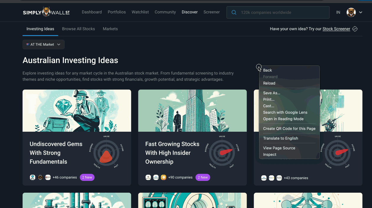Image resolution: width=372 pixels, height=208 pixels.
Task: Click the +46 companies text
Action: click(65, 177)
